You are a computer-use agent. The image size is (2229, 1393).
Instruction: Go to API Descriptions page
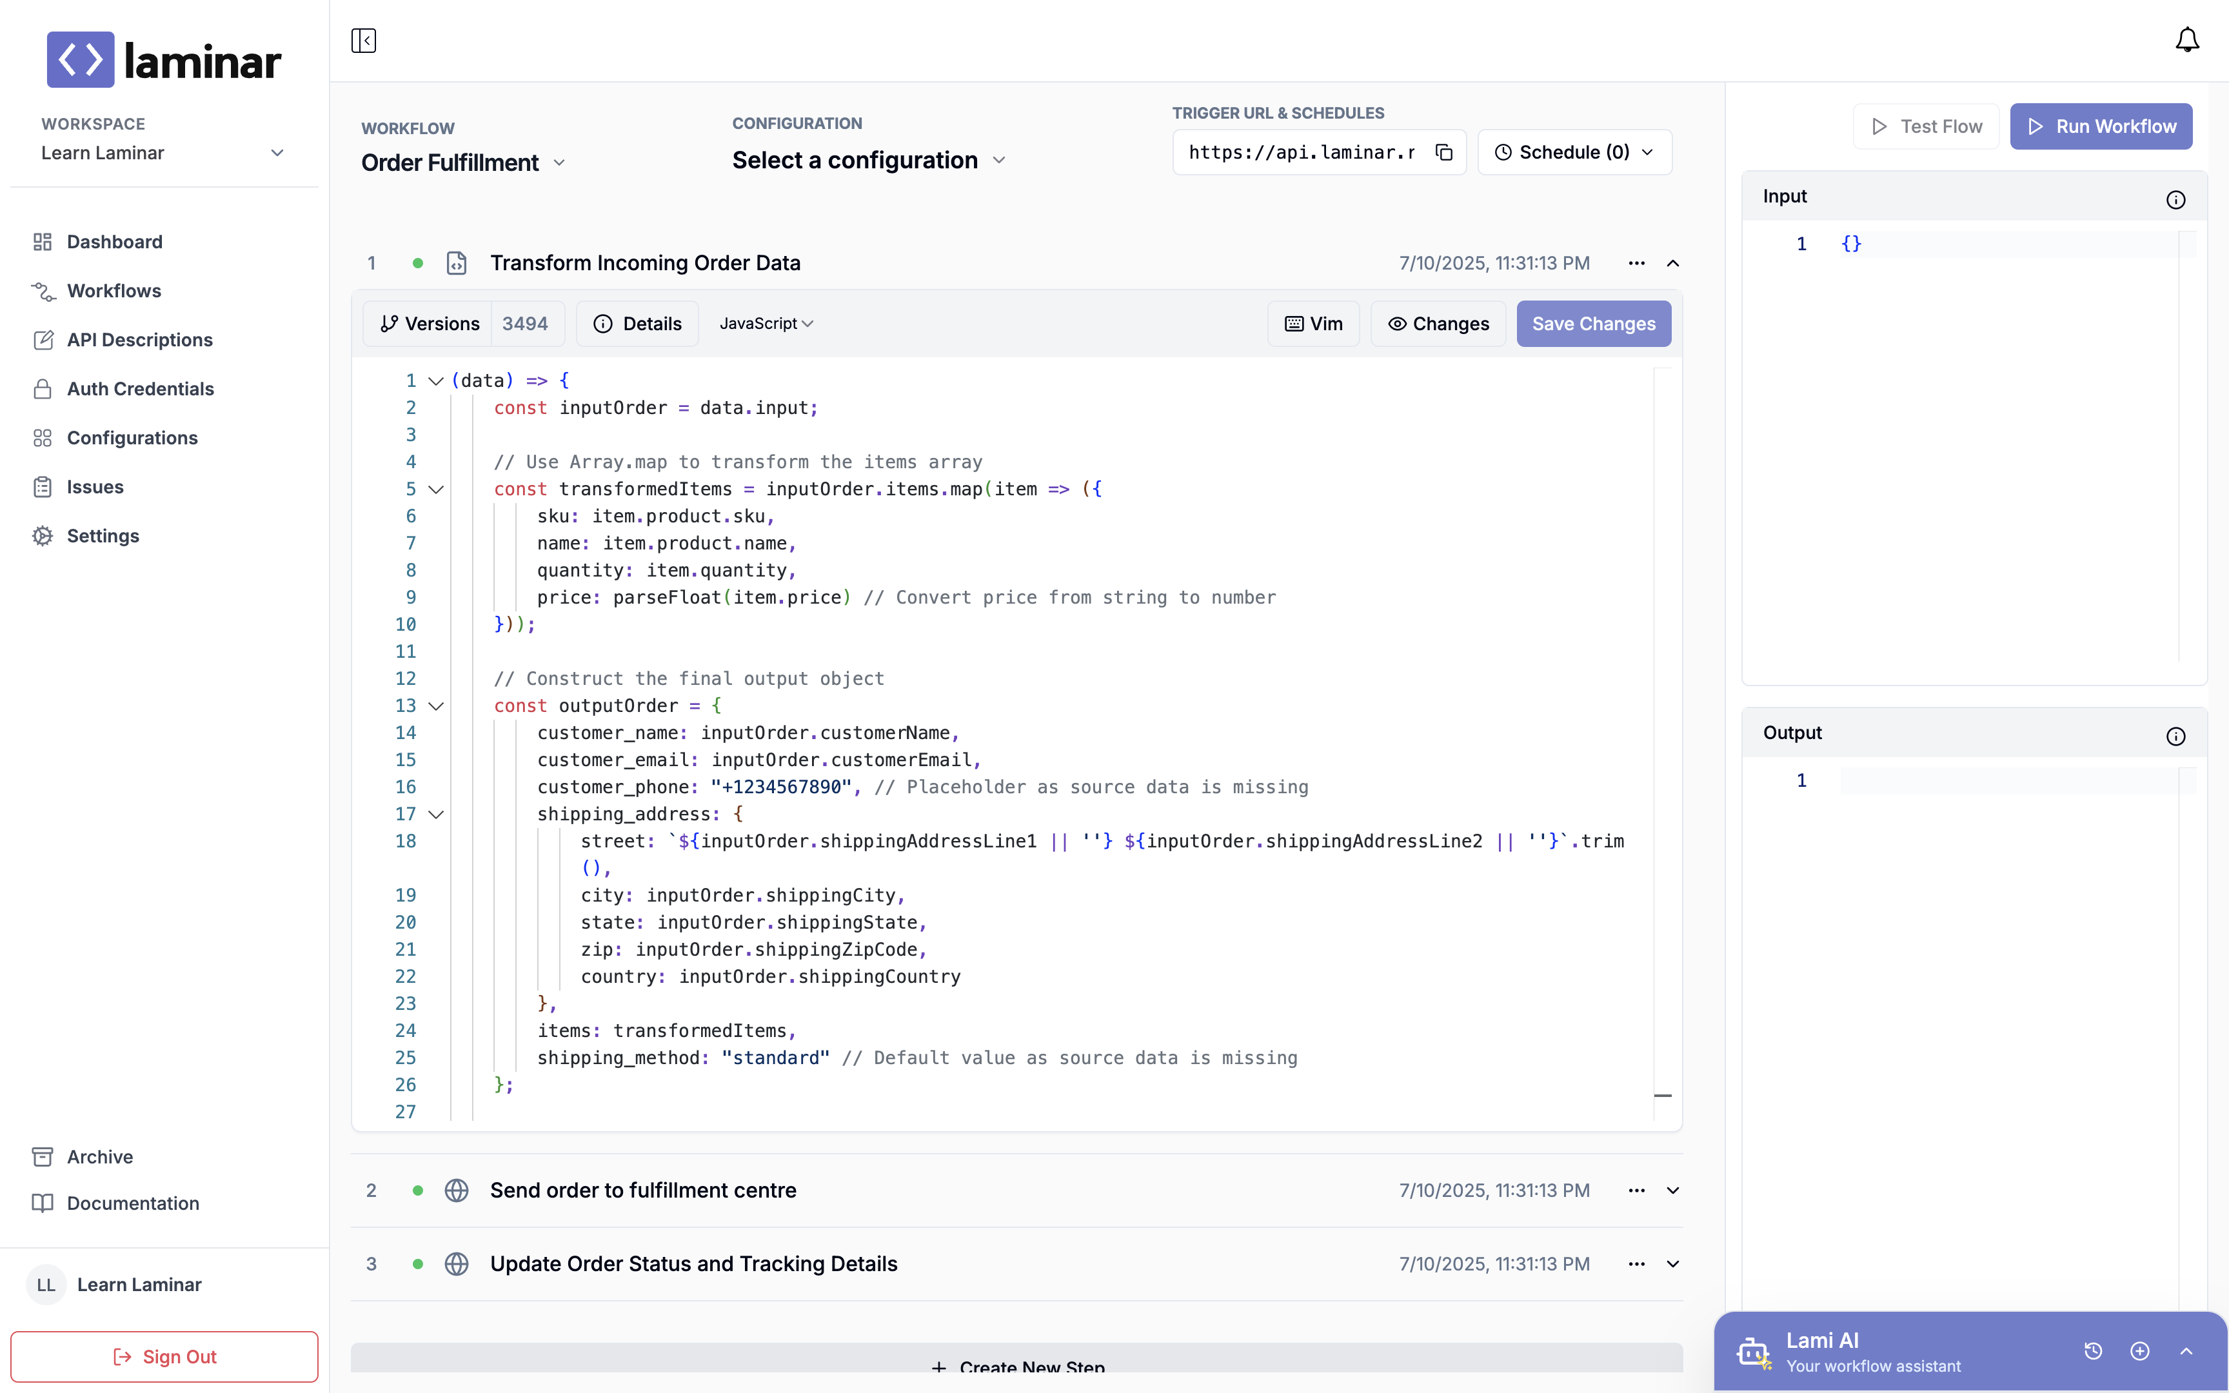point(139,340)
